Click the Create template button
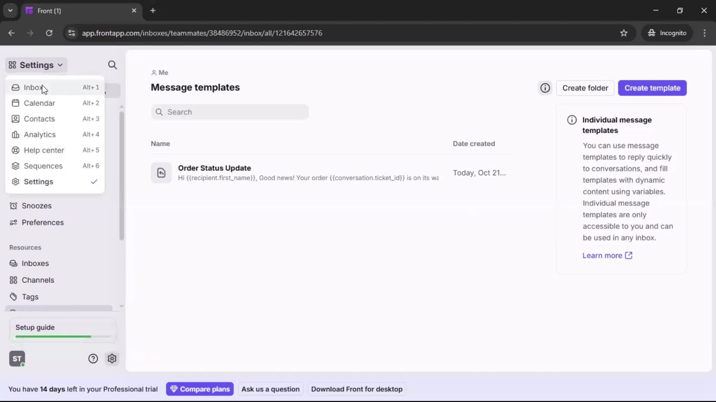The image size is (716, 402). (x=653, y=88)
